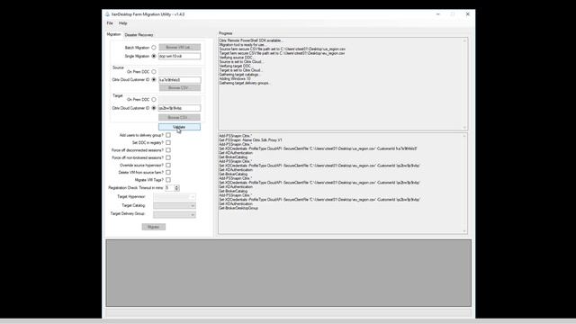Toggle Force off disconnected sessions checkbox
The height and width of the screenshot is (324, 576).
pos(168,150)
